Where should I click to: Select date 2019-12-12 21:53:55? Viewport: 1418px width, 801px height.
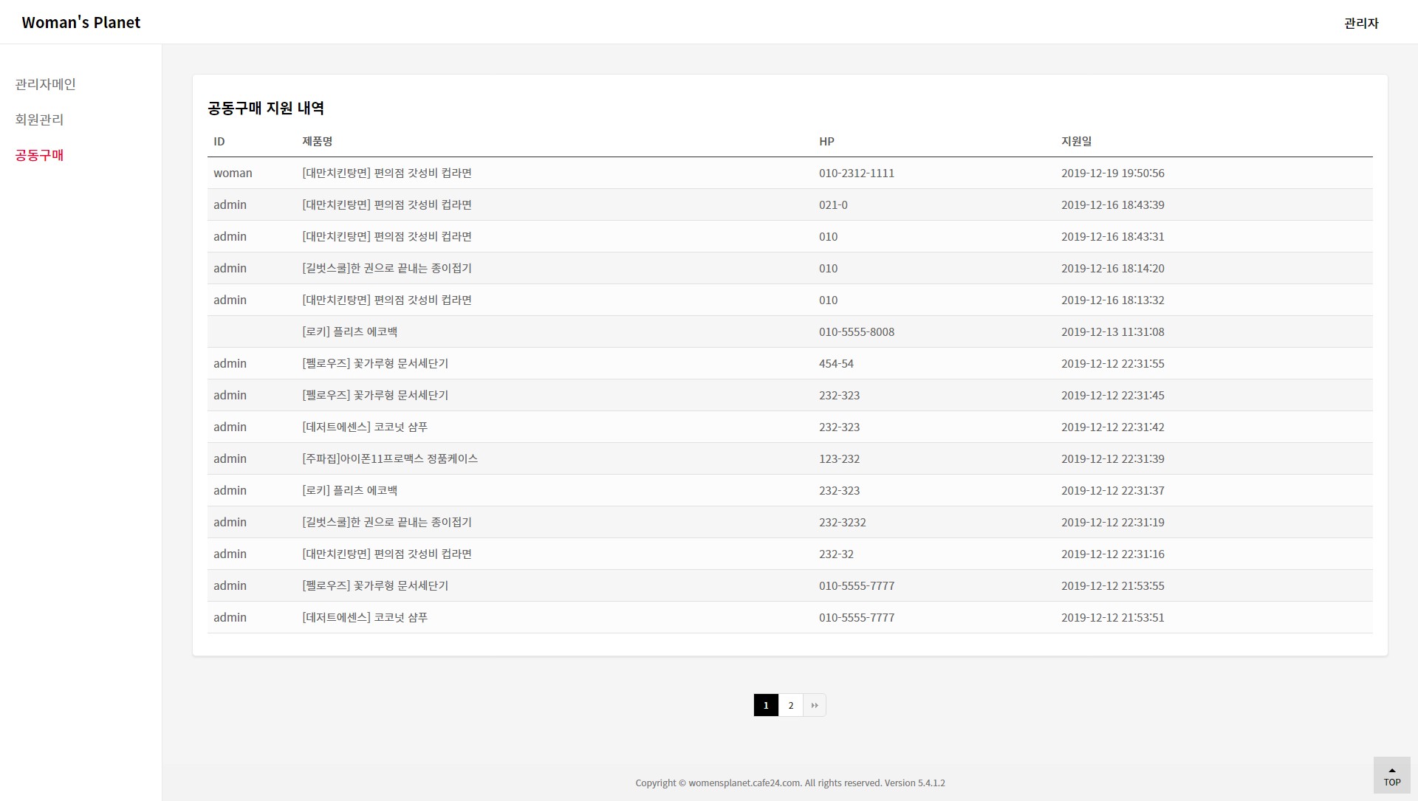click(1113, 586)
